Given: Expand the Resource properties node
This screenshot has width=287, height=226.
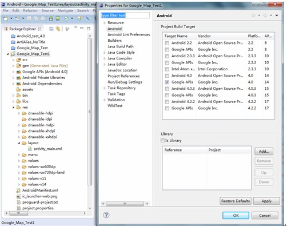Looking at the screenshot, I should click(105, 23).
